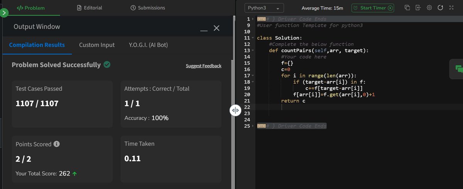Click the green success checkmark icon
The image size is (463, 189).
point(107,65)
